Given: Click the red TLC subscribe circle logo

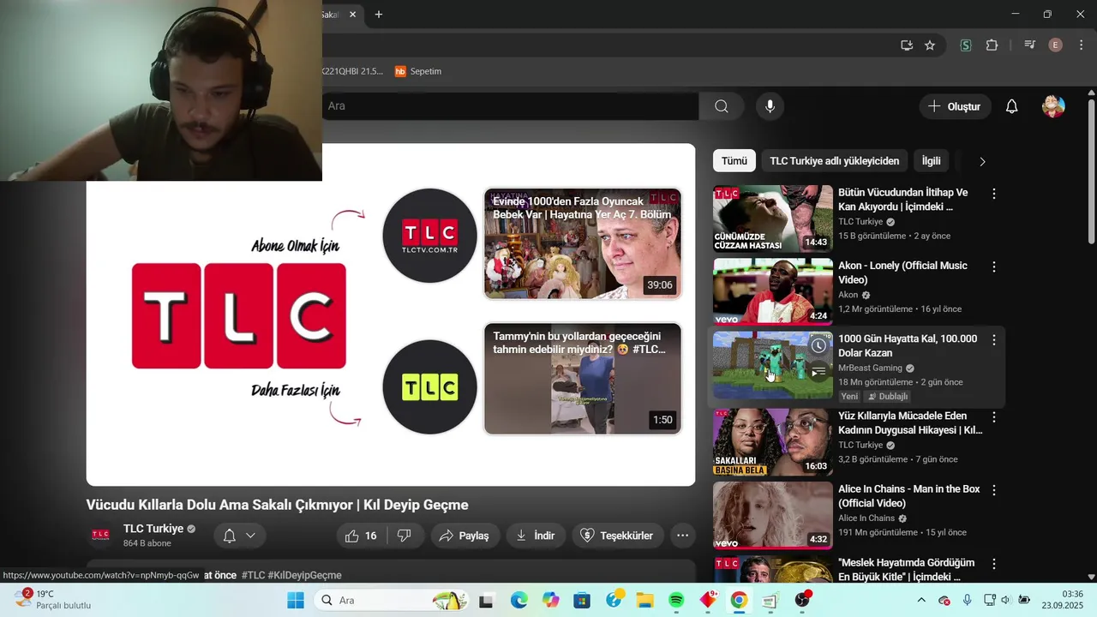Looking at the screenshot, I should (x=429, y=236).
